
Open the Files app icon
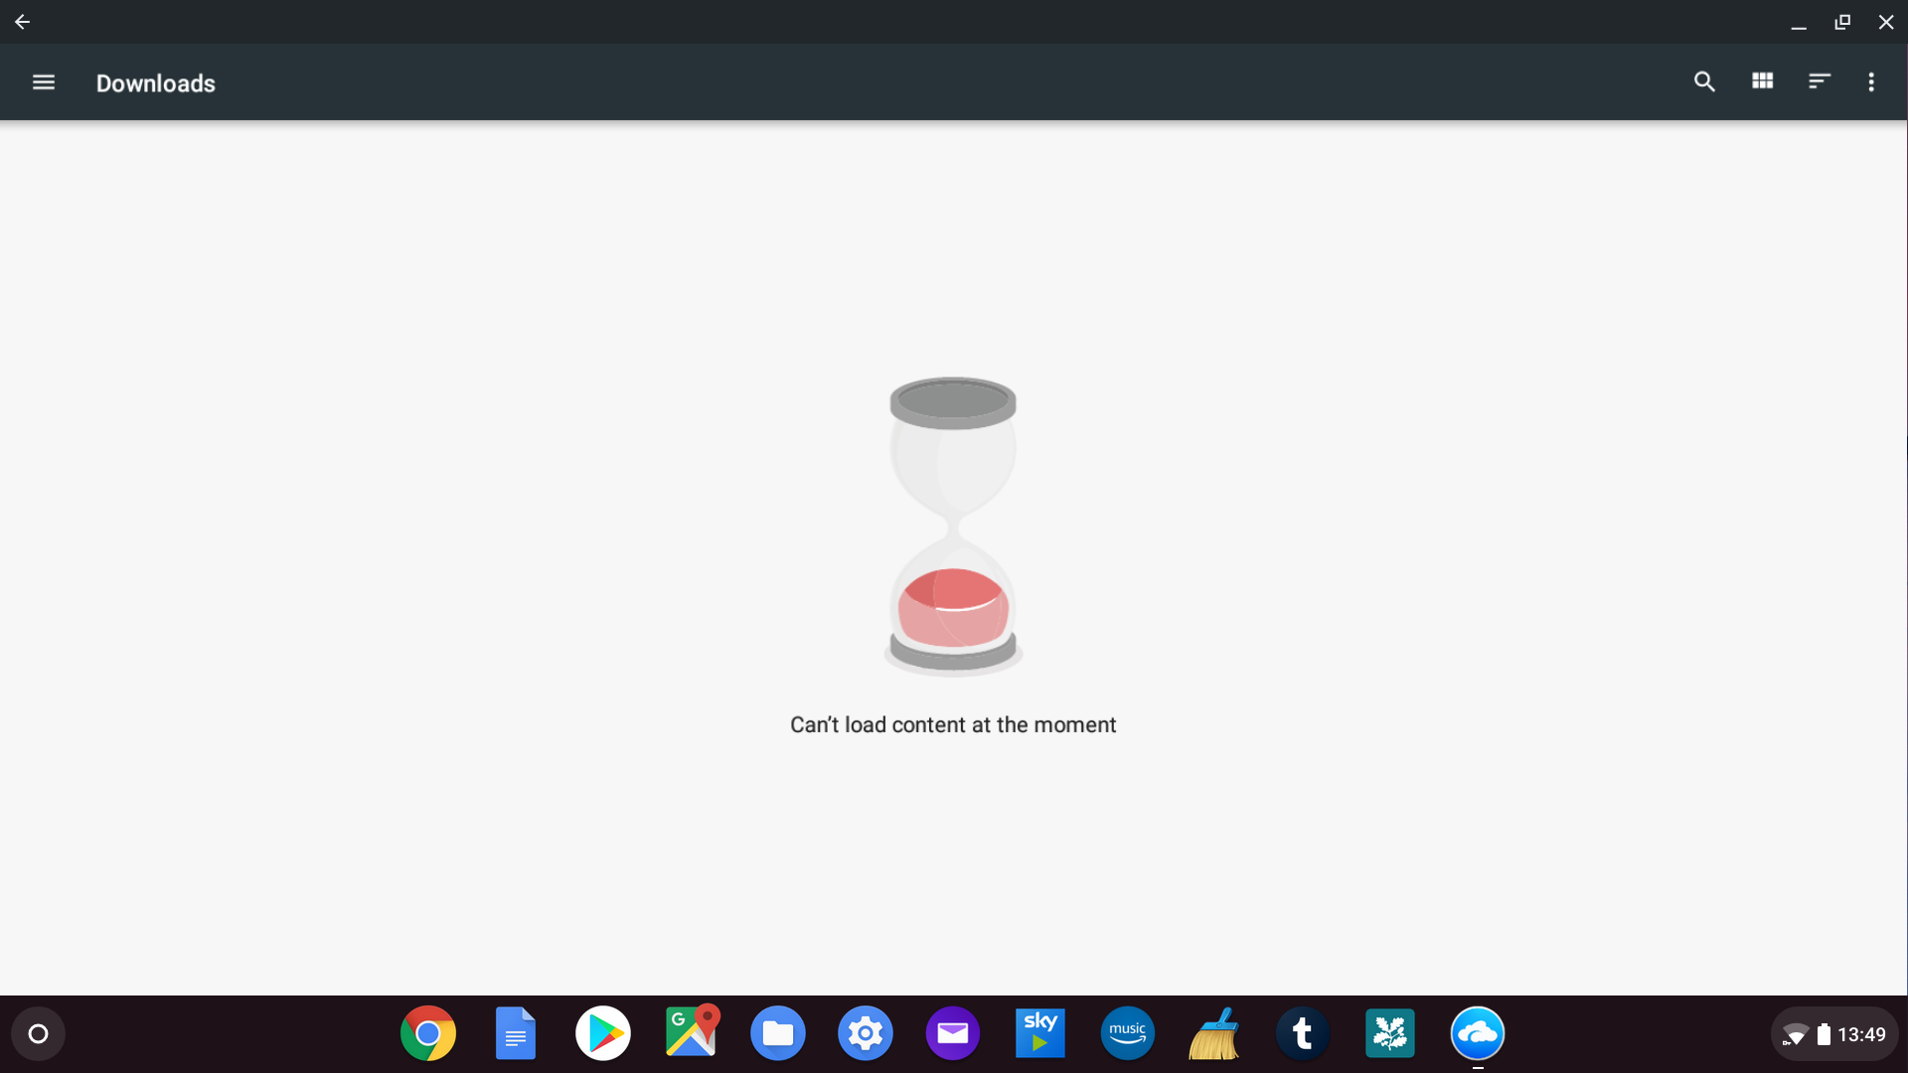(778, 1033)
